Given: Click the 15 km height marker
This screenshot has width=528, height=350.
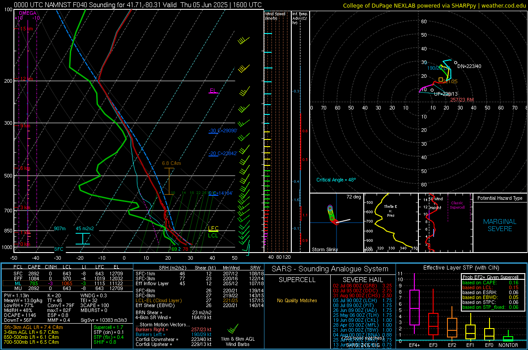Looking at the screenshot, I should (26, 29).
